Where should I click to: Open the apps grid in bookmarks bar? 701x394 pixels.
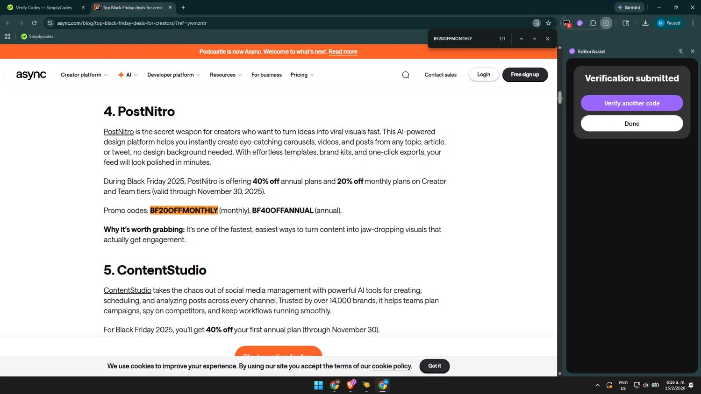coord(7,36)
